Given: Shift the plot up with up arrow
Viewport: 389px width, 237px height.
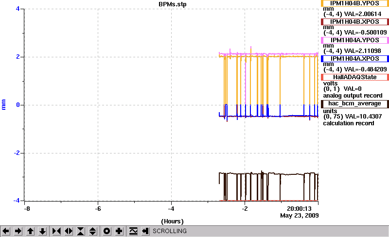Looking at the screenshot, I should tap(30, 231).
